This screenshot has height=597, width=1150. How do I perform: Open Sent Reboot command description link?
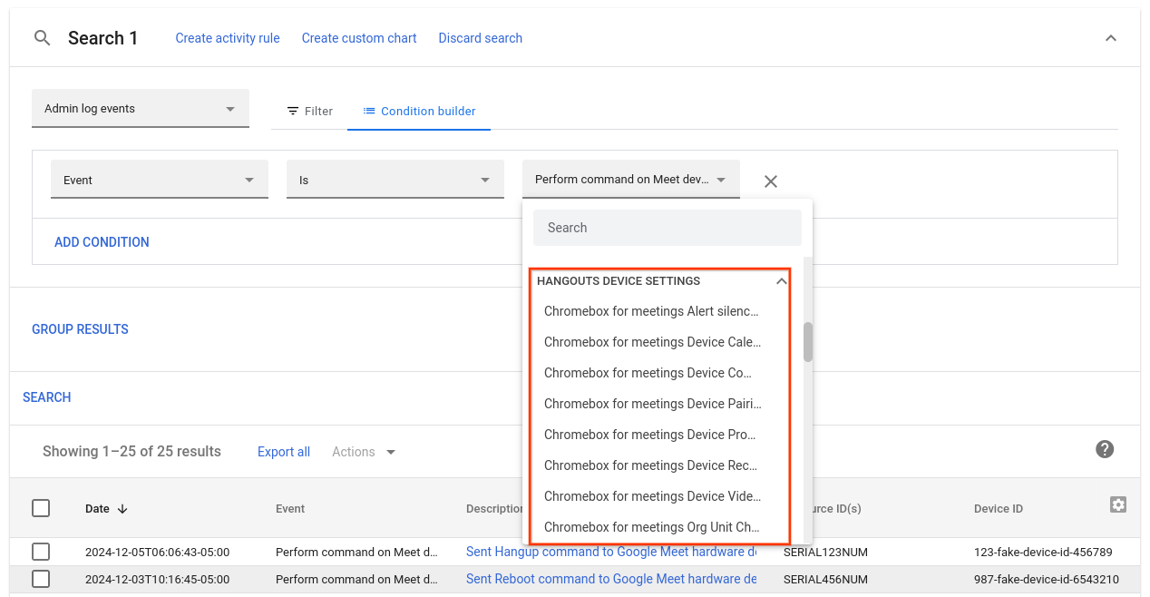[x=611, y=579]
